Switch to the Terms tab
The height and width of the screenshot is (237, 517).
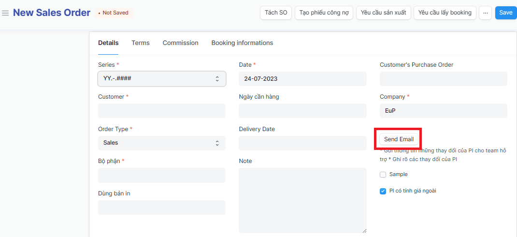[141, 43]
